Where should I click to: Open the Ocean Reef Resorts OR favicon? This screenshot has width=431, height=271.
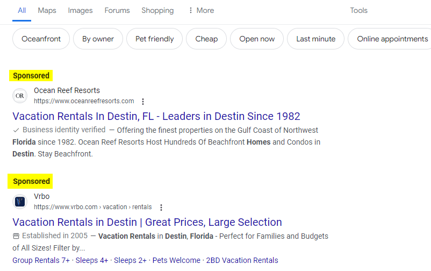[20, 96]
